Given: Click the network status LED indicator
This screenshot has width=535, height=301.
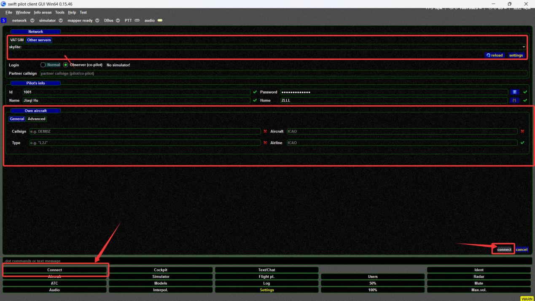Looking at the screenshot, I should tap(32, 20).
